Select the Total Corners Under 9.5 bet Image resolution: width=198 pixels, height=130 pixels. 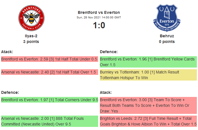pos(49,100)
